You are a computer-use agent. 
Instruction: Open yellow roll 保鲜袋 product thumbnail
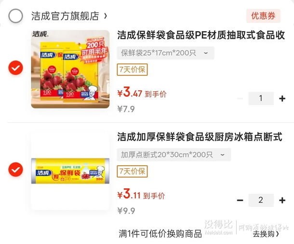pyautogui.click(x=70, y=171)
